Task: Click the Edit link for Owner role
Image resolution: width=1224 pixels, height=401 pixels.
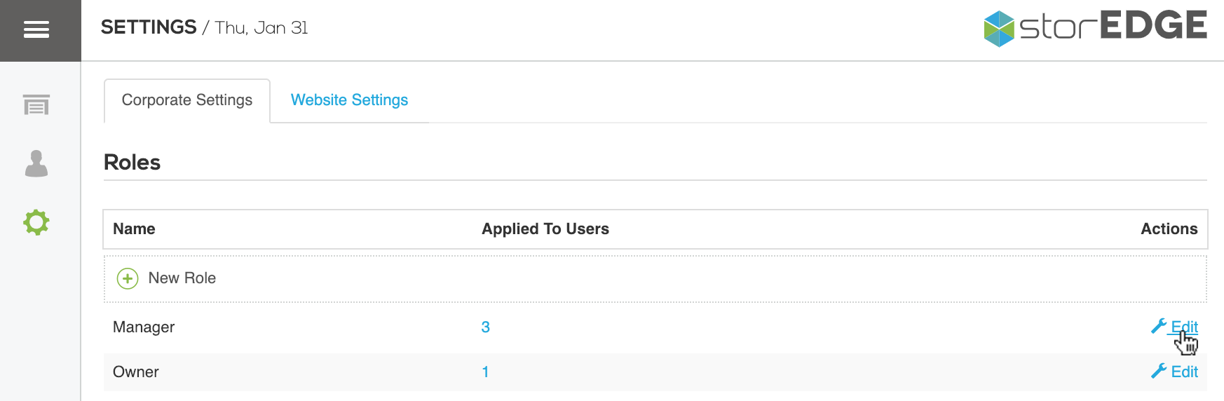Action: pos(1185,372)
